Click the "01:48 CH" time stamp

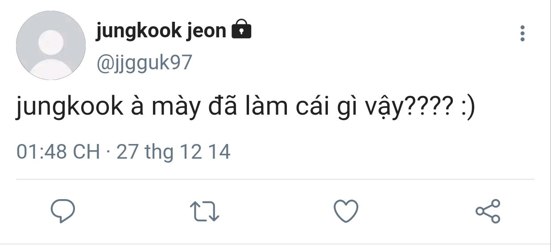pyautogui.click(x=58, y=152)
